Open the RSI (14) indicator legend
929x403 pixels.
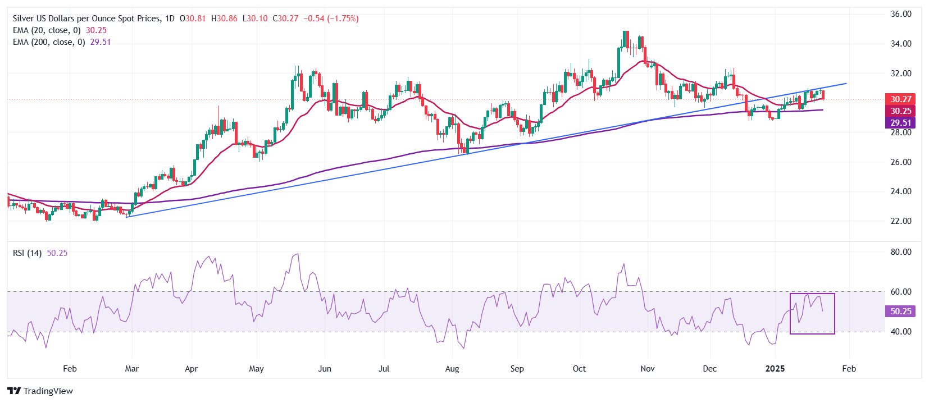(x=27, y=253)
